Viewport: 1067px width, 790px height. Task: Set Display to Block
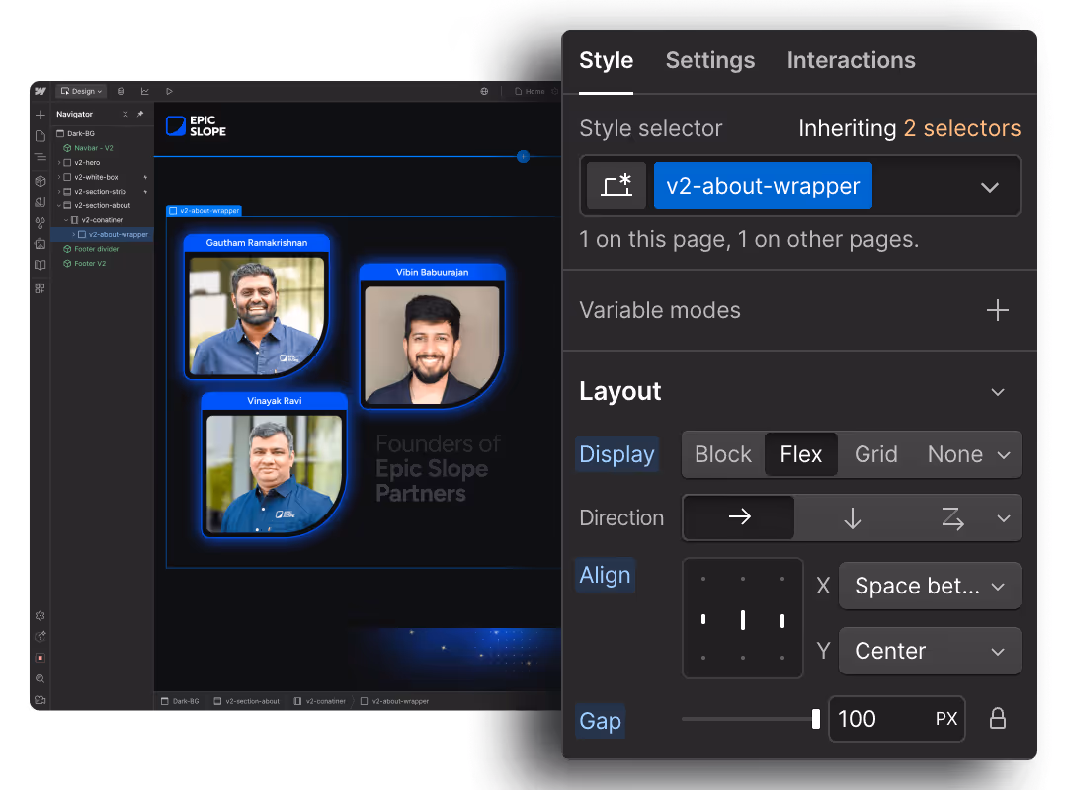click(x=722, y=454)
